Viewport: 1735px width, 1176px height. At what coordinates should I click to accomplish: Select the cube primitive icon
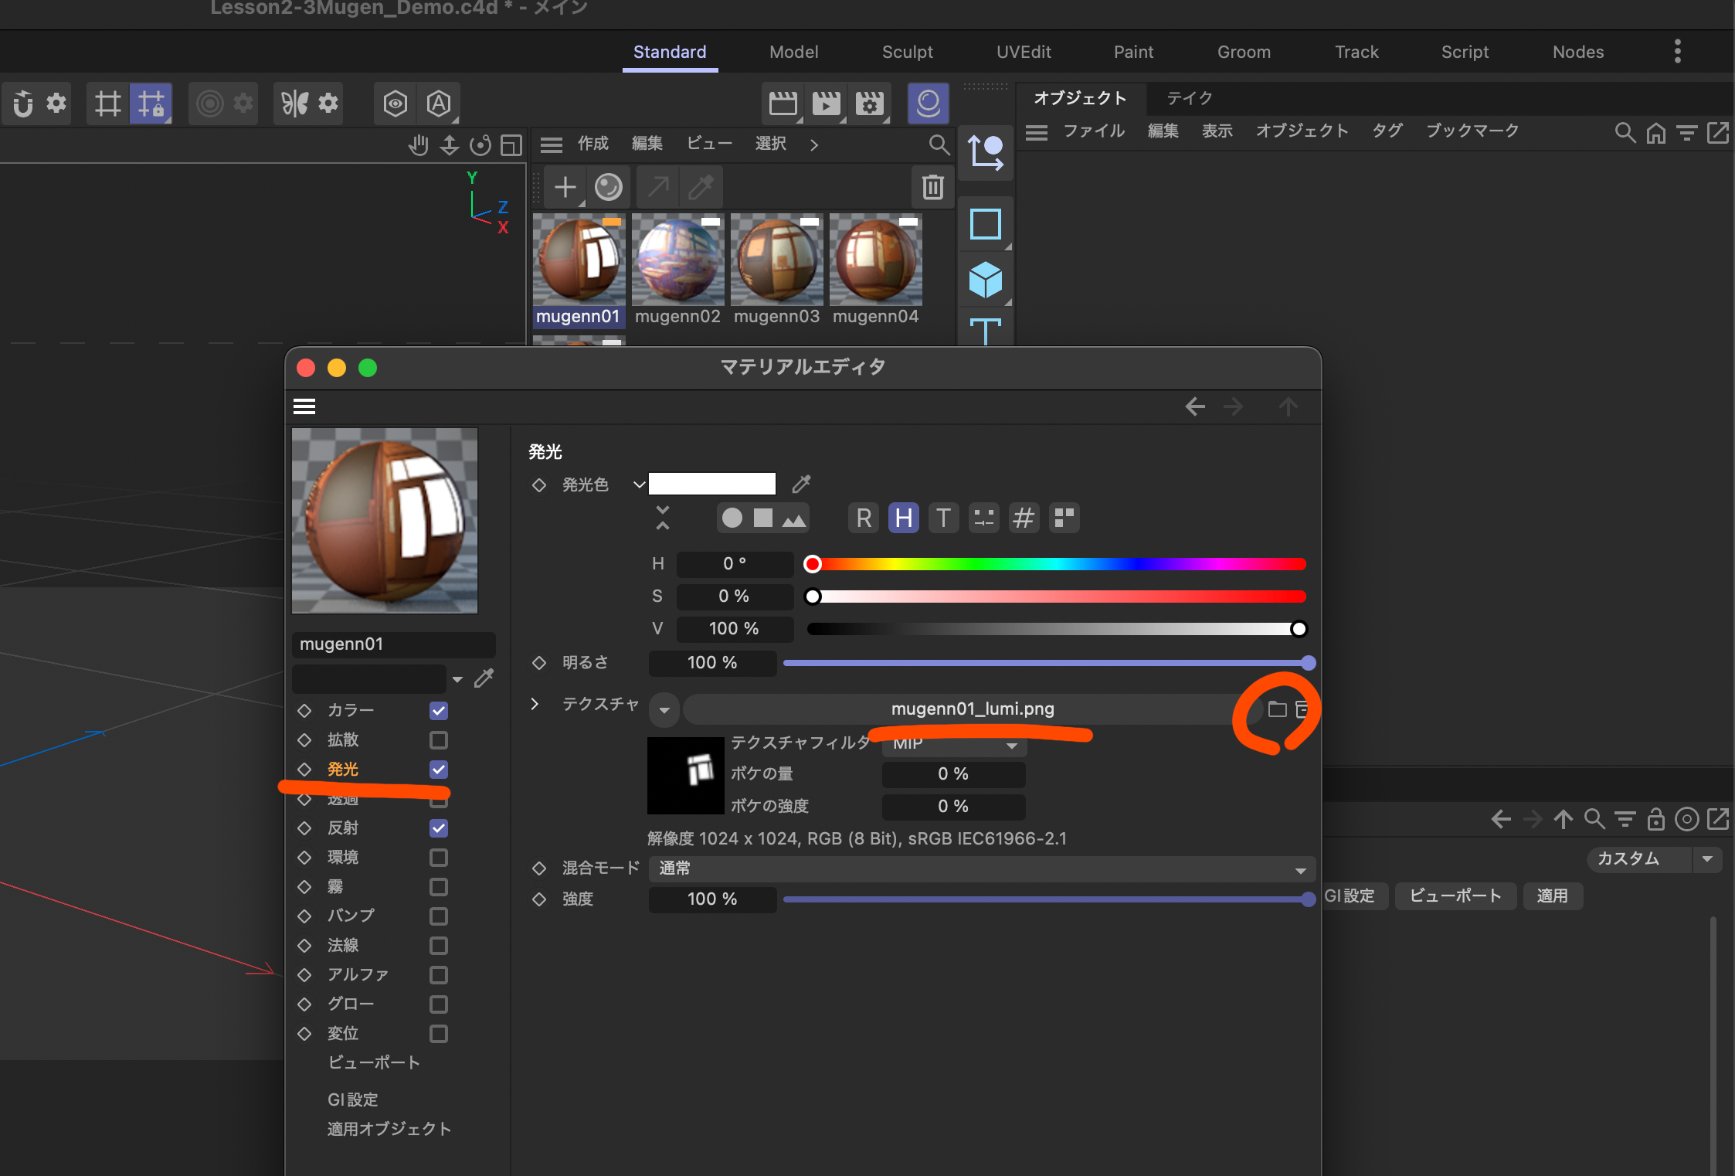[x=985, y=280]
